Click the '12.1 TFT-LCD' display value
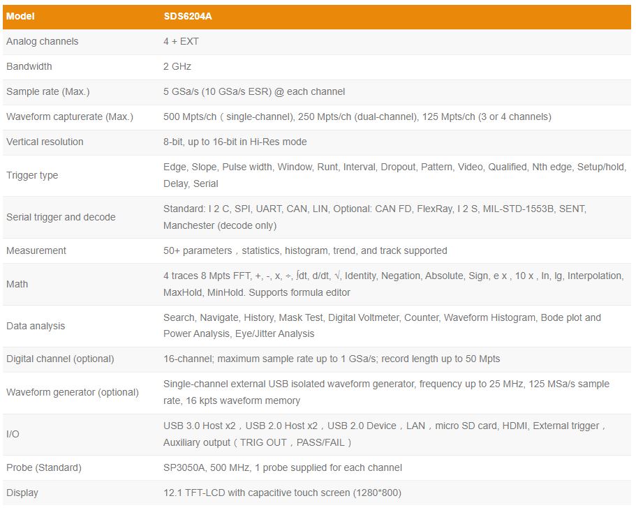 (282, 493)
